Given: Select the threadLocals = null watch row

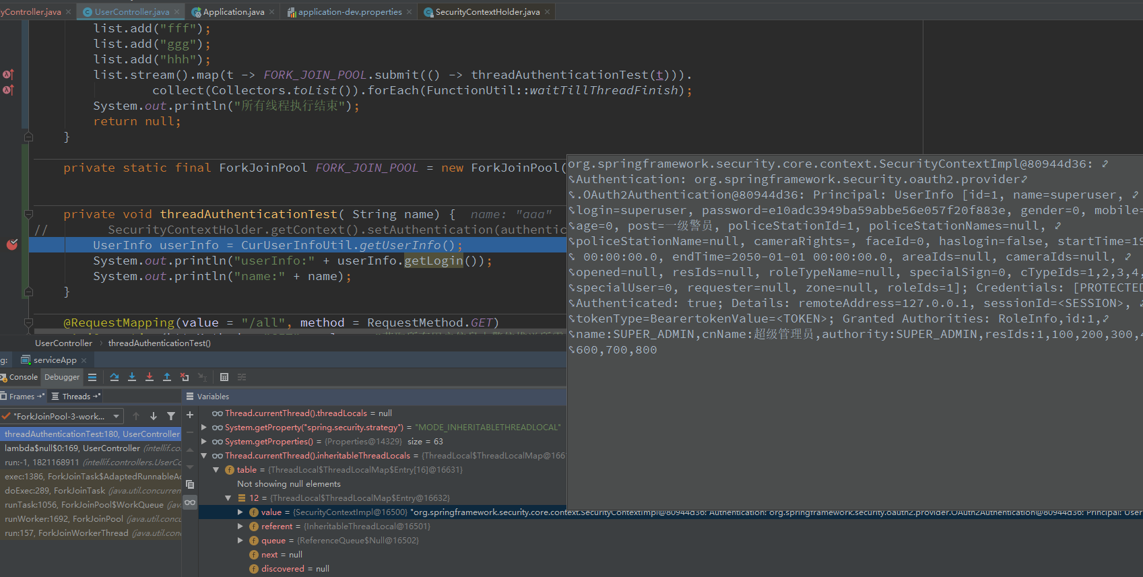Looking at the screenshot, I should click(383, 413).
